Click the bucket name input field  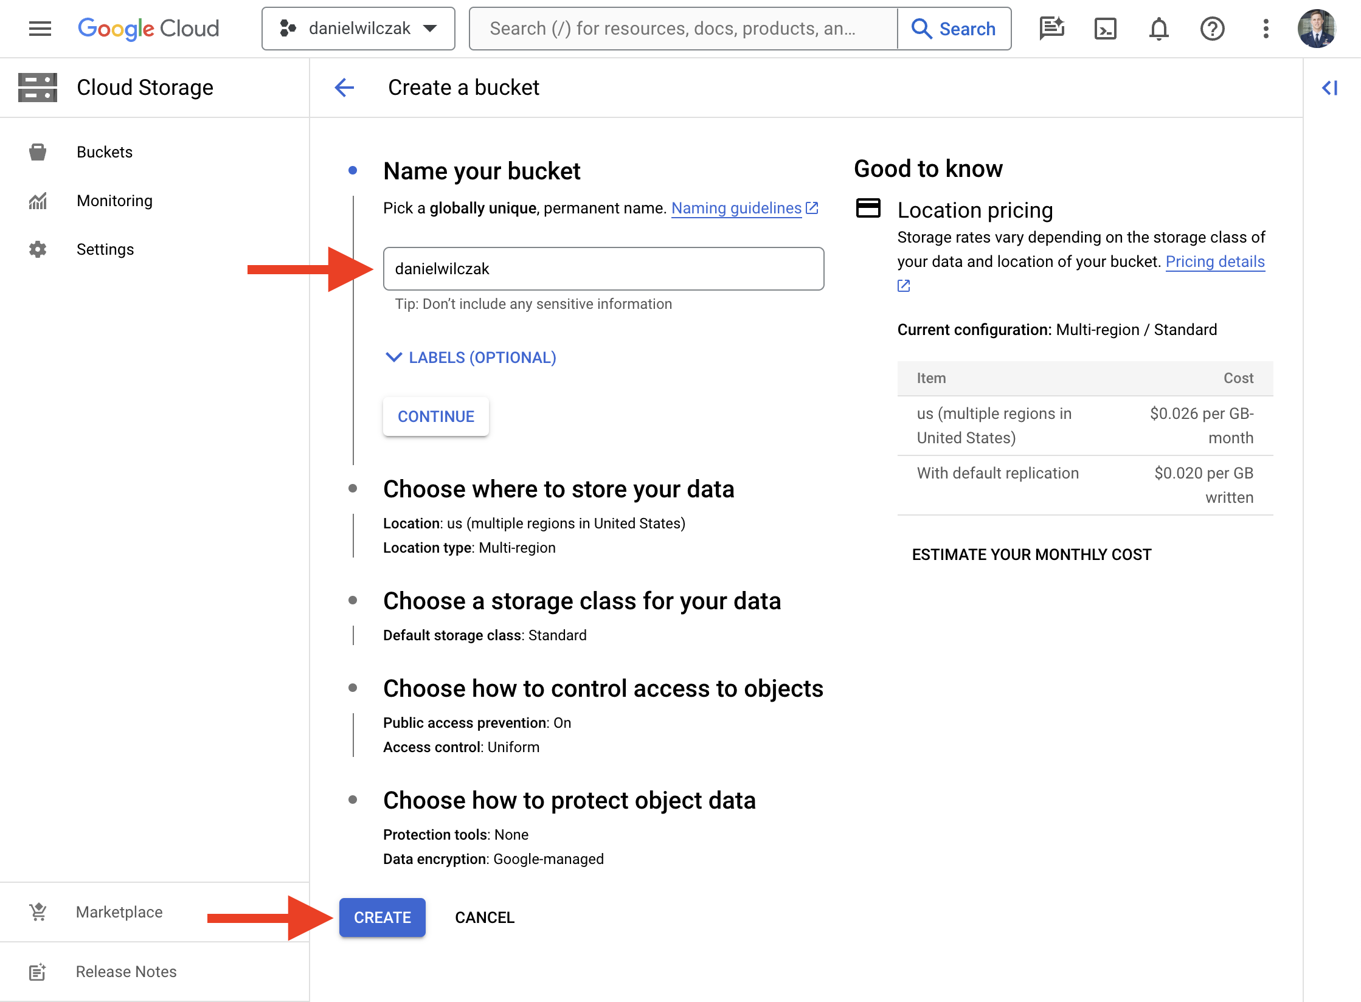(x=603, y=269)
